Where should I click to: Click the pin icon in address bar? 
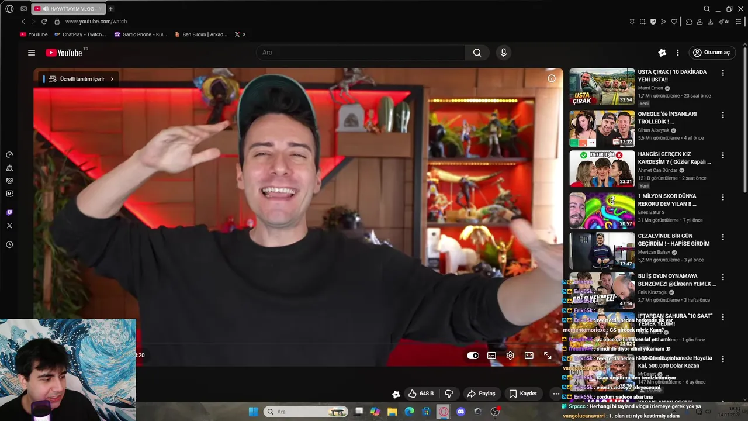pyautogui.click(x=632, y=22)
